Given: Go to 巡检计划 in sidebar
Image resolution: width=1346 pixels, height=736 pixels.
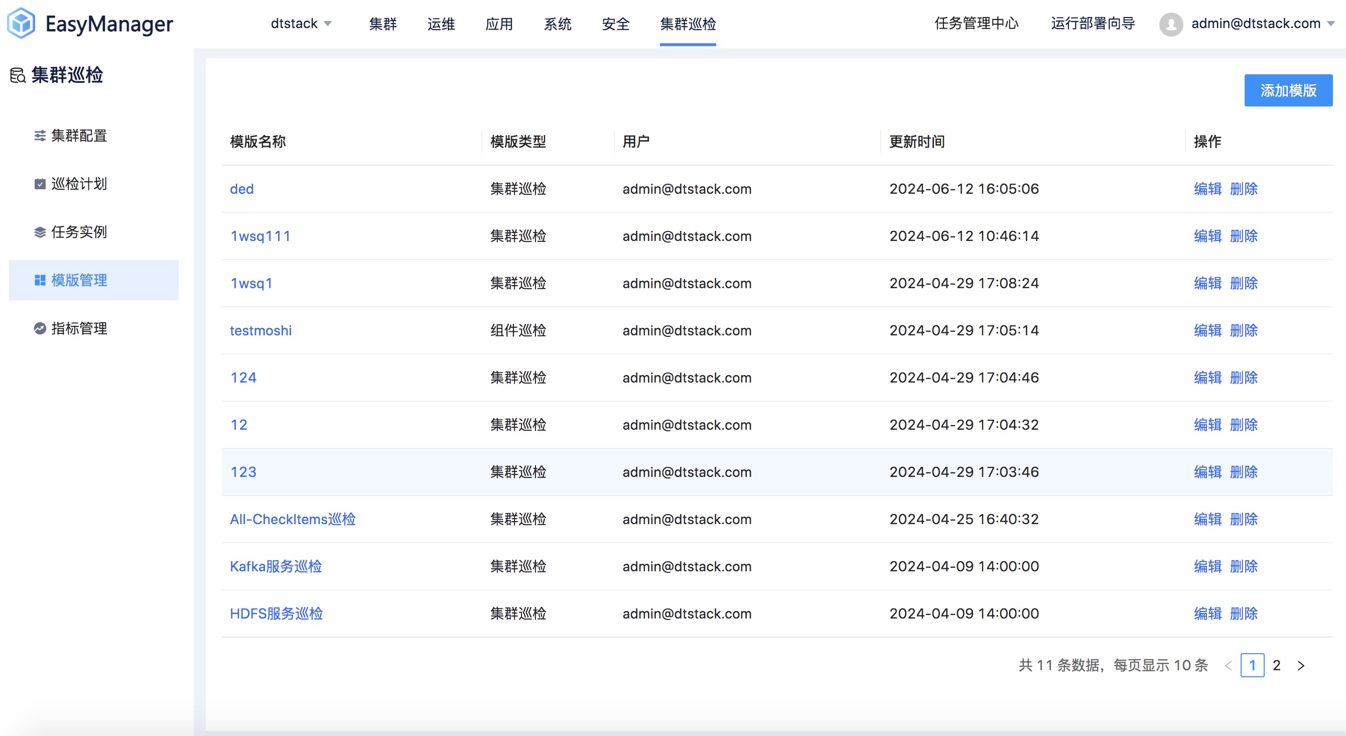Looking at the screenshot, I should click(93, 184).
